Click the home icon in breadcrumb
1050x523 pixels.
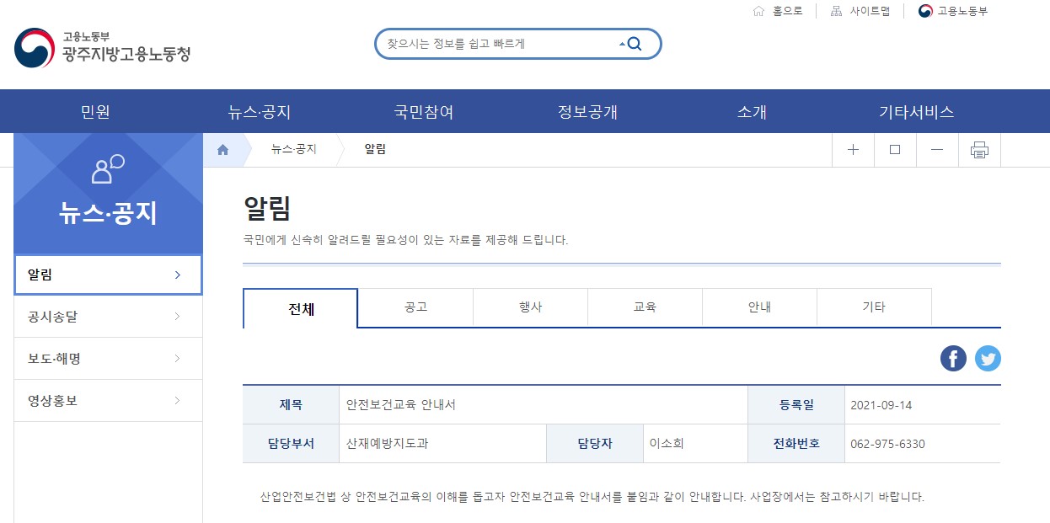[x=223, y=150]
